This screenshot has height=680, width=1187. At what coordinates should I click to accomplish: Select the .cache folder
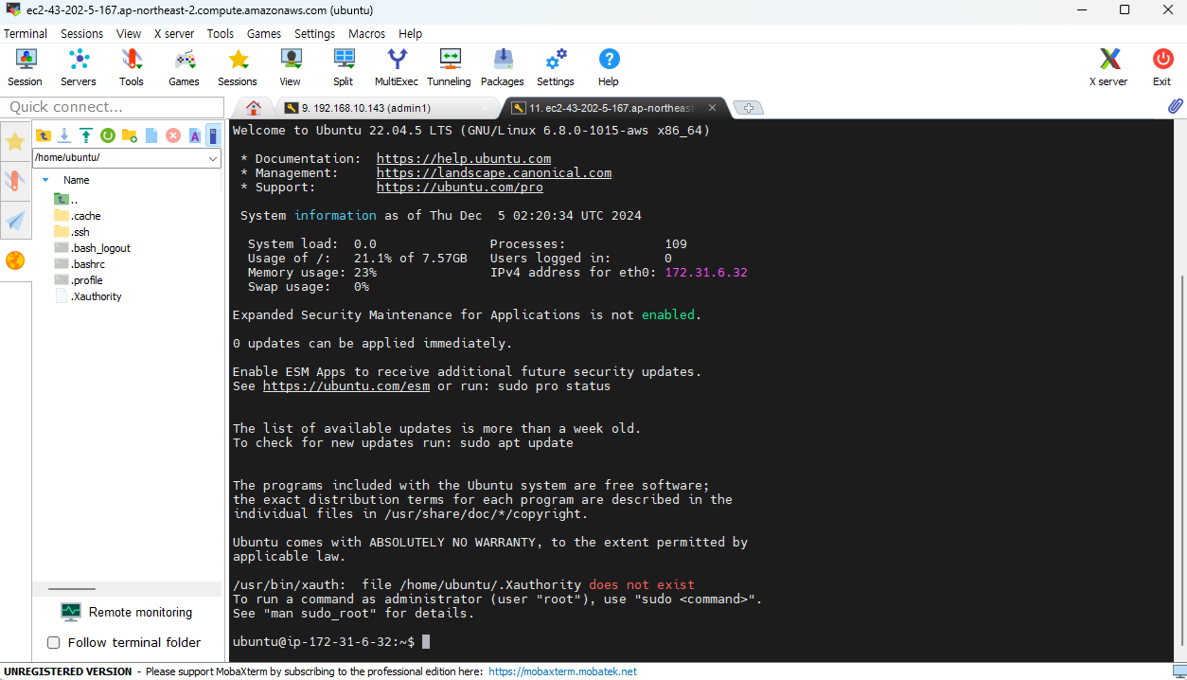78,216
